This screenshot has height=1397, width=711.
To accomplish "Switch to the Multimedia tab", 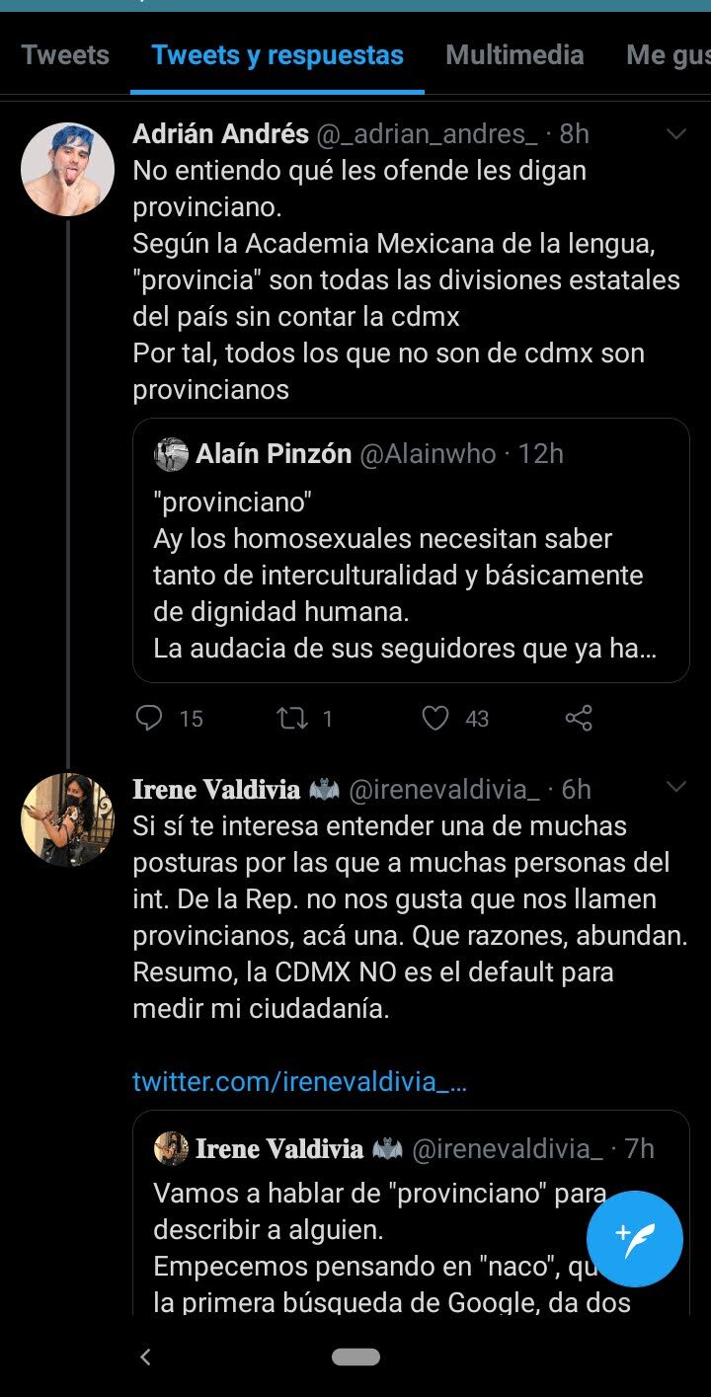I will pos(514,55).
